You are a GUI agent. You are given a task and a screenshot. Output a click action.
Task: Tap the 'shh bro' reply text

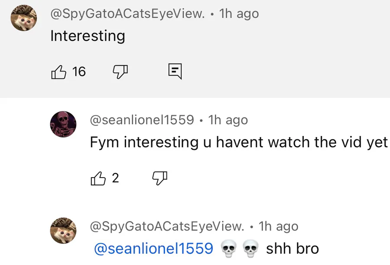pyautogui.click(x=292, y=249)
